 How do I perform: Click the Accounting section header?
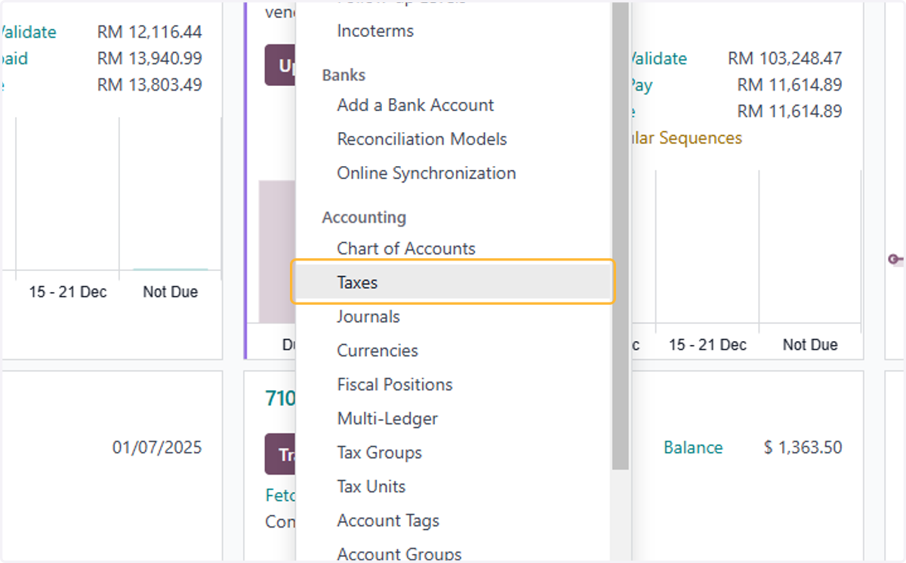coord(364,217)
